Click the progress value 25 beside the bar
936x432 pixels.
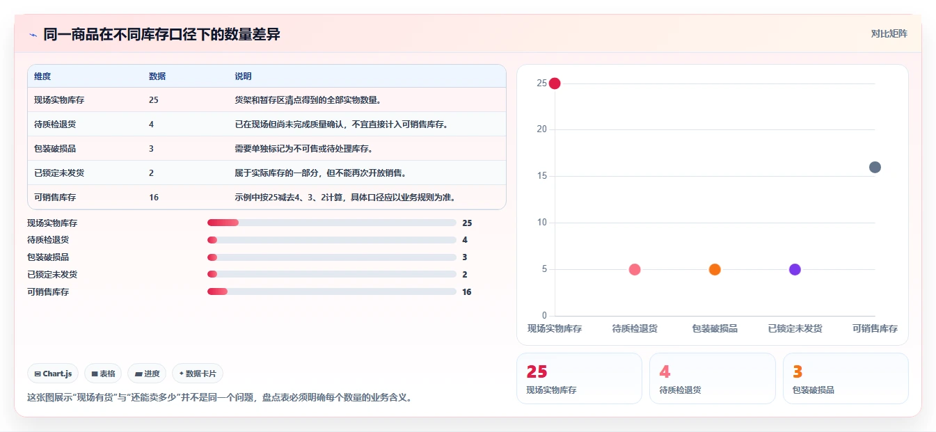pyautogui.click(x=467, y=223)
